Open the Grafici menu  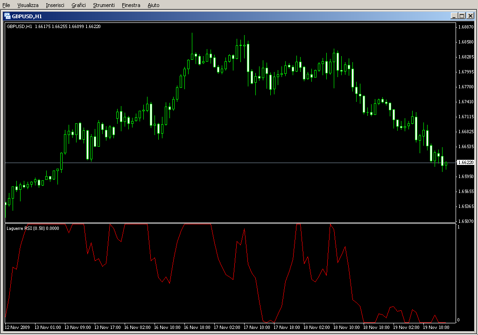click(x=78, y=5)
